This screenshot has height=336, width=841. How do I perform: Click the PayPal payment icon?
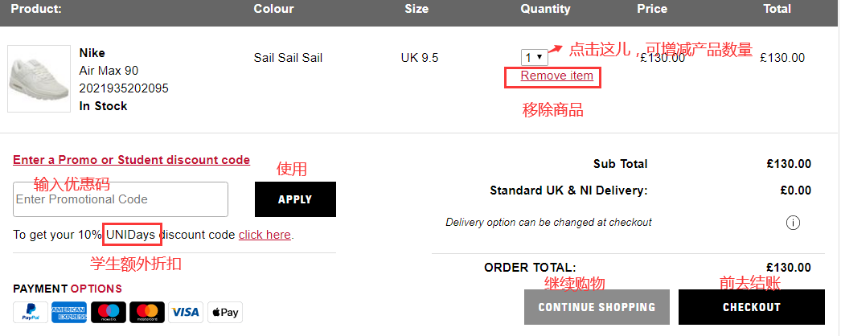tap(30, 313)
